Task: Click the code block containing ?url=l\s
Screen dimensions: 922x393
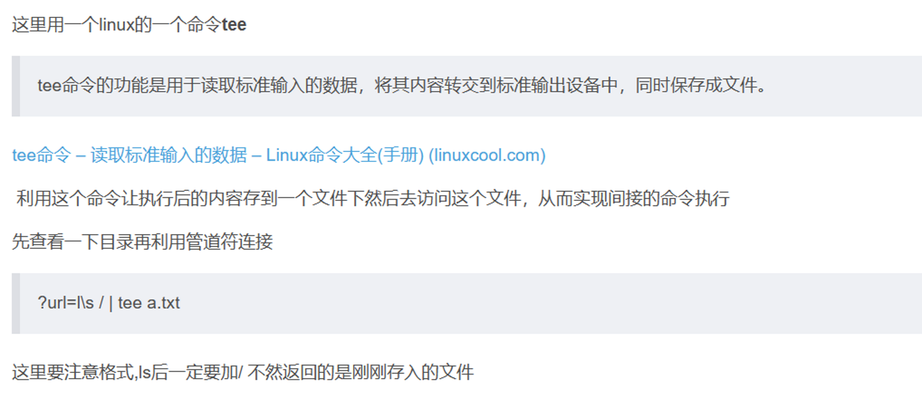Action: pyautogui.click(x=467, y=303)
